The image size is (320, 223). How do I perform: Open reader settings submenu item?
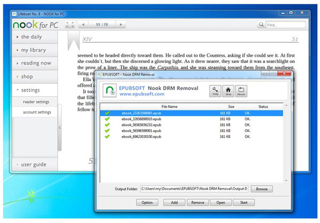coord(35,102)
